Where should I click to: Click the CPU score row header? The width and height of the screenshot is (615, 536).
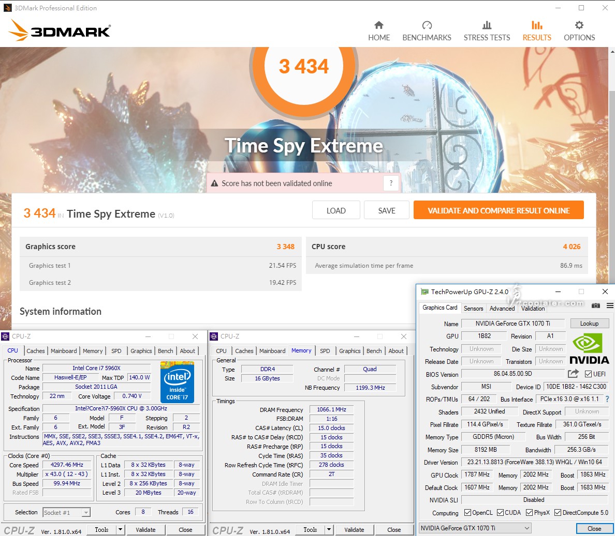447,247
